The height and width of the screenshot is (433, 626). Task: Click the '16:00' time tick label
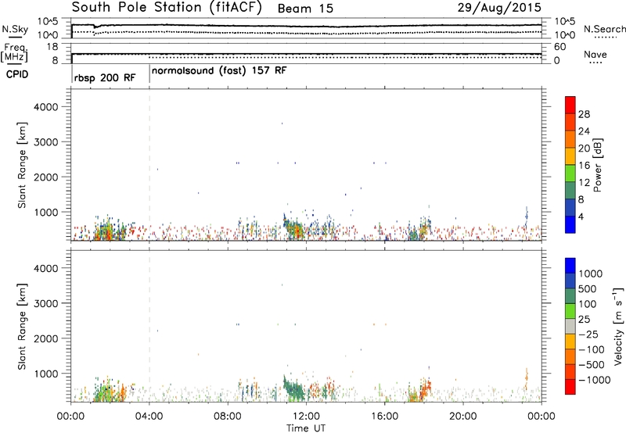(x=384, y=417)
